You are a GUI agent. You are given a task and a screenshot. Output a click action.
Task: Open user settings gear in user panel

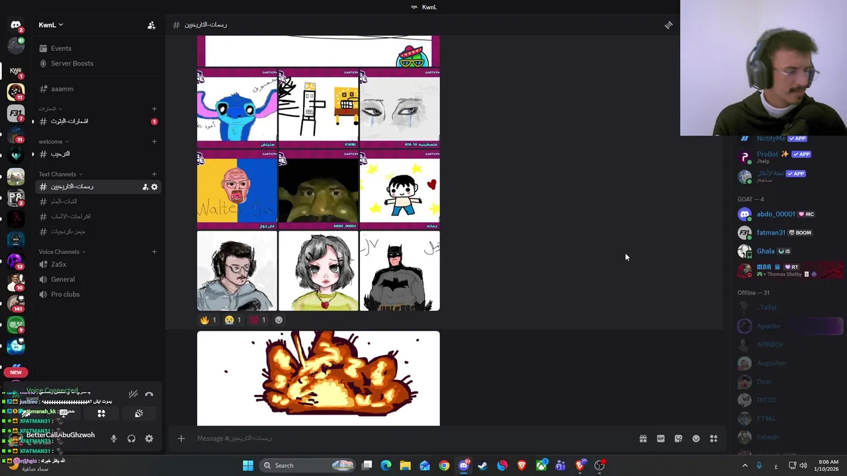tap(149, 438)
